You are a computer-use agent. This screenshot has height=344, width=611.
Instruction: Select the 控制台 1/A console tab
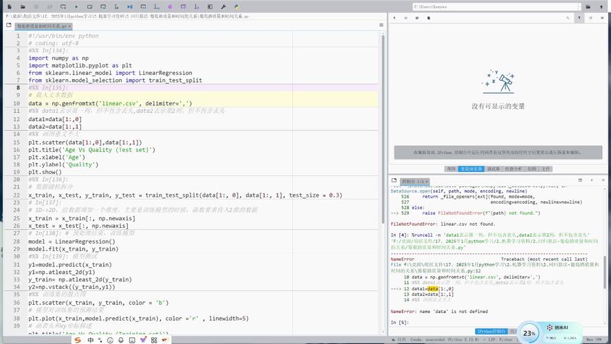pos(412,182)
